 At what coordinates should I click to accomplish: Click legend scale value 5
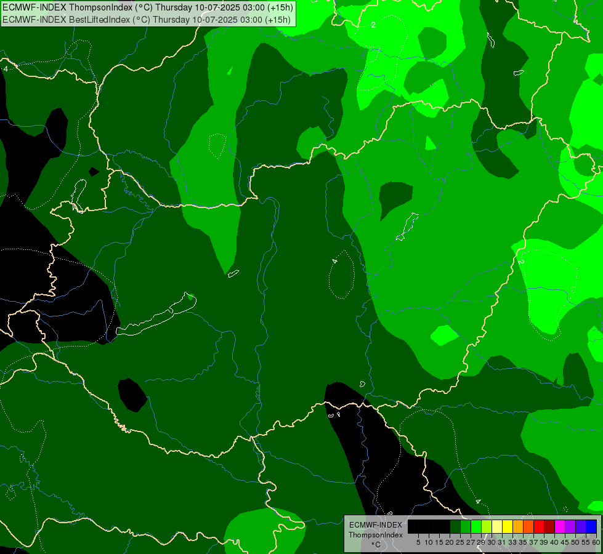tap(418, 542)
